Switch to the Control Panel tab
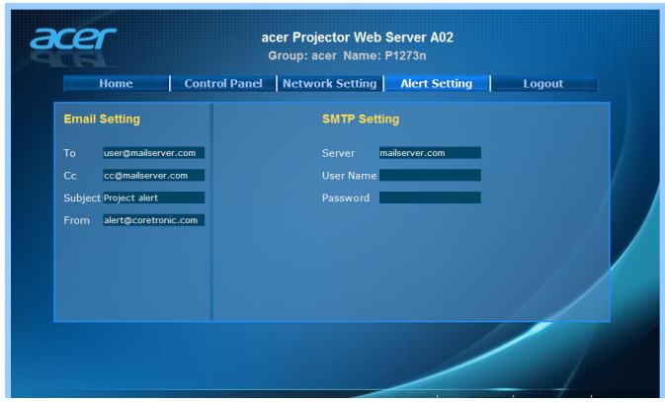The width and height of the screenshot is (665, 402). (223, 84)
